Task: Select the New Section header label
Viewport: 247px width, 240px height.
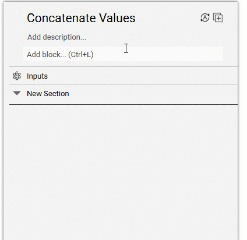Action: [x=48, y=94]
